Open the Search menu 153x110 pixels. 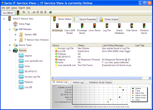[x=22, y=8]
